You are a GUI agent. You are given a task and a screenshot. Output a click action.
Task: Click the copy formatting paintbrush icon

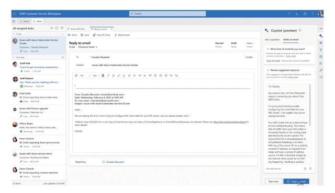tap(76, 76)
